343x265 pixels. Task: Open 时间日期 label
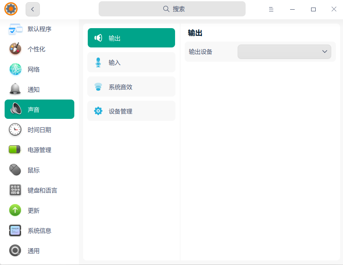pos(39,130)
